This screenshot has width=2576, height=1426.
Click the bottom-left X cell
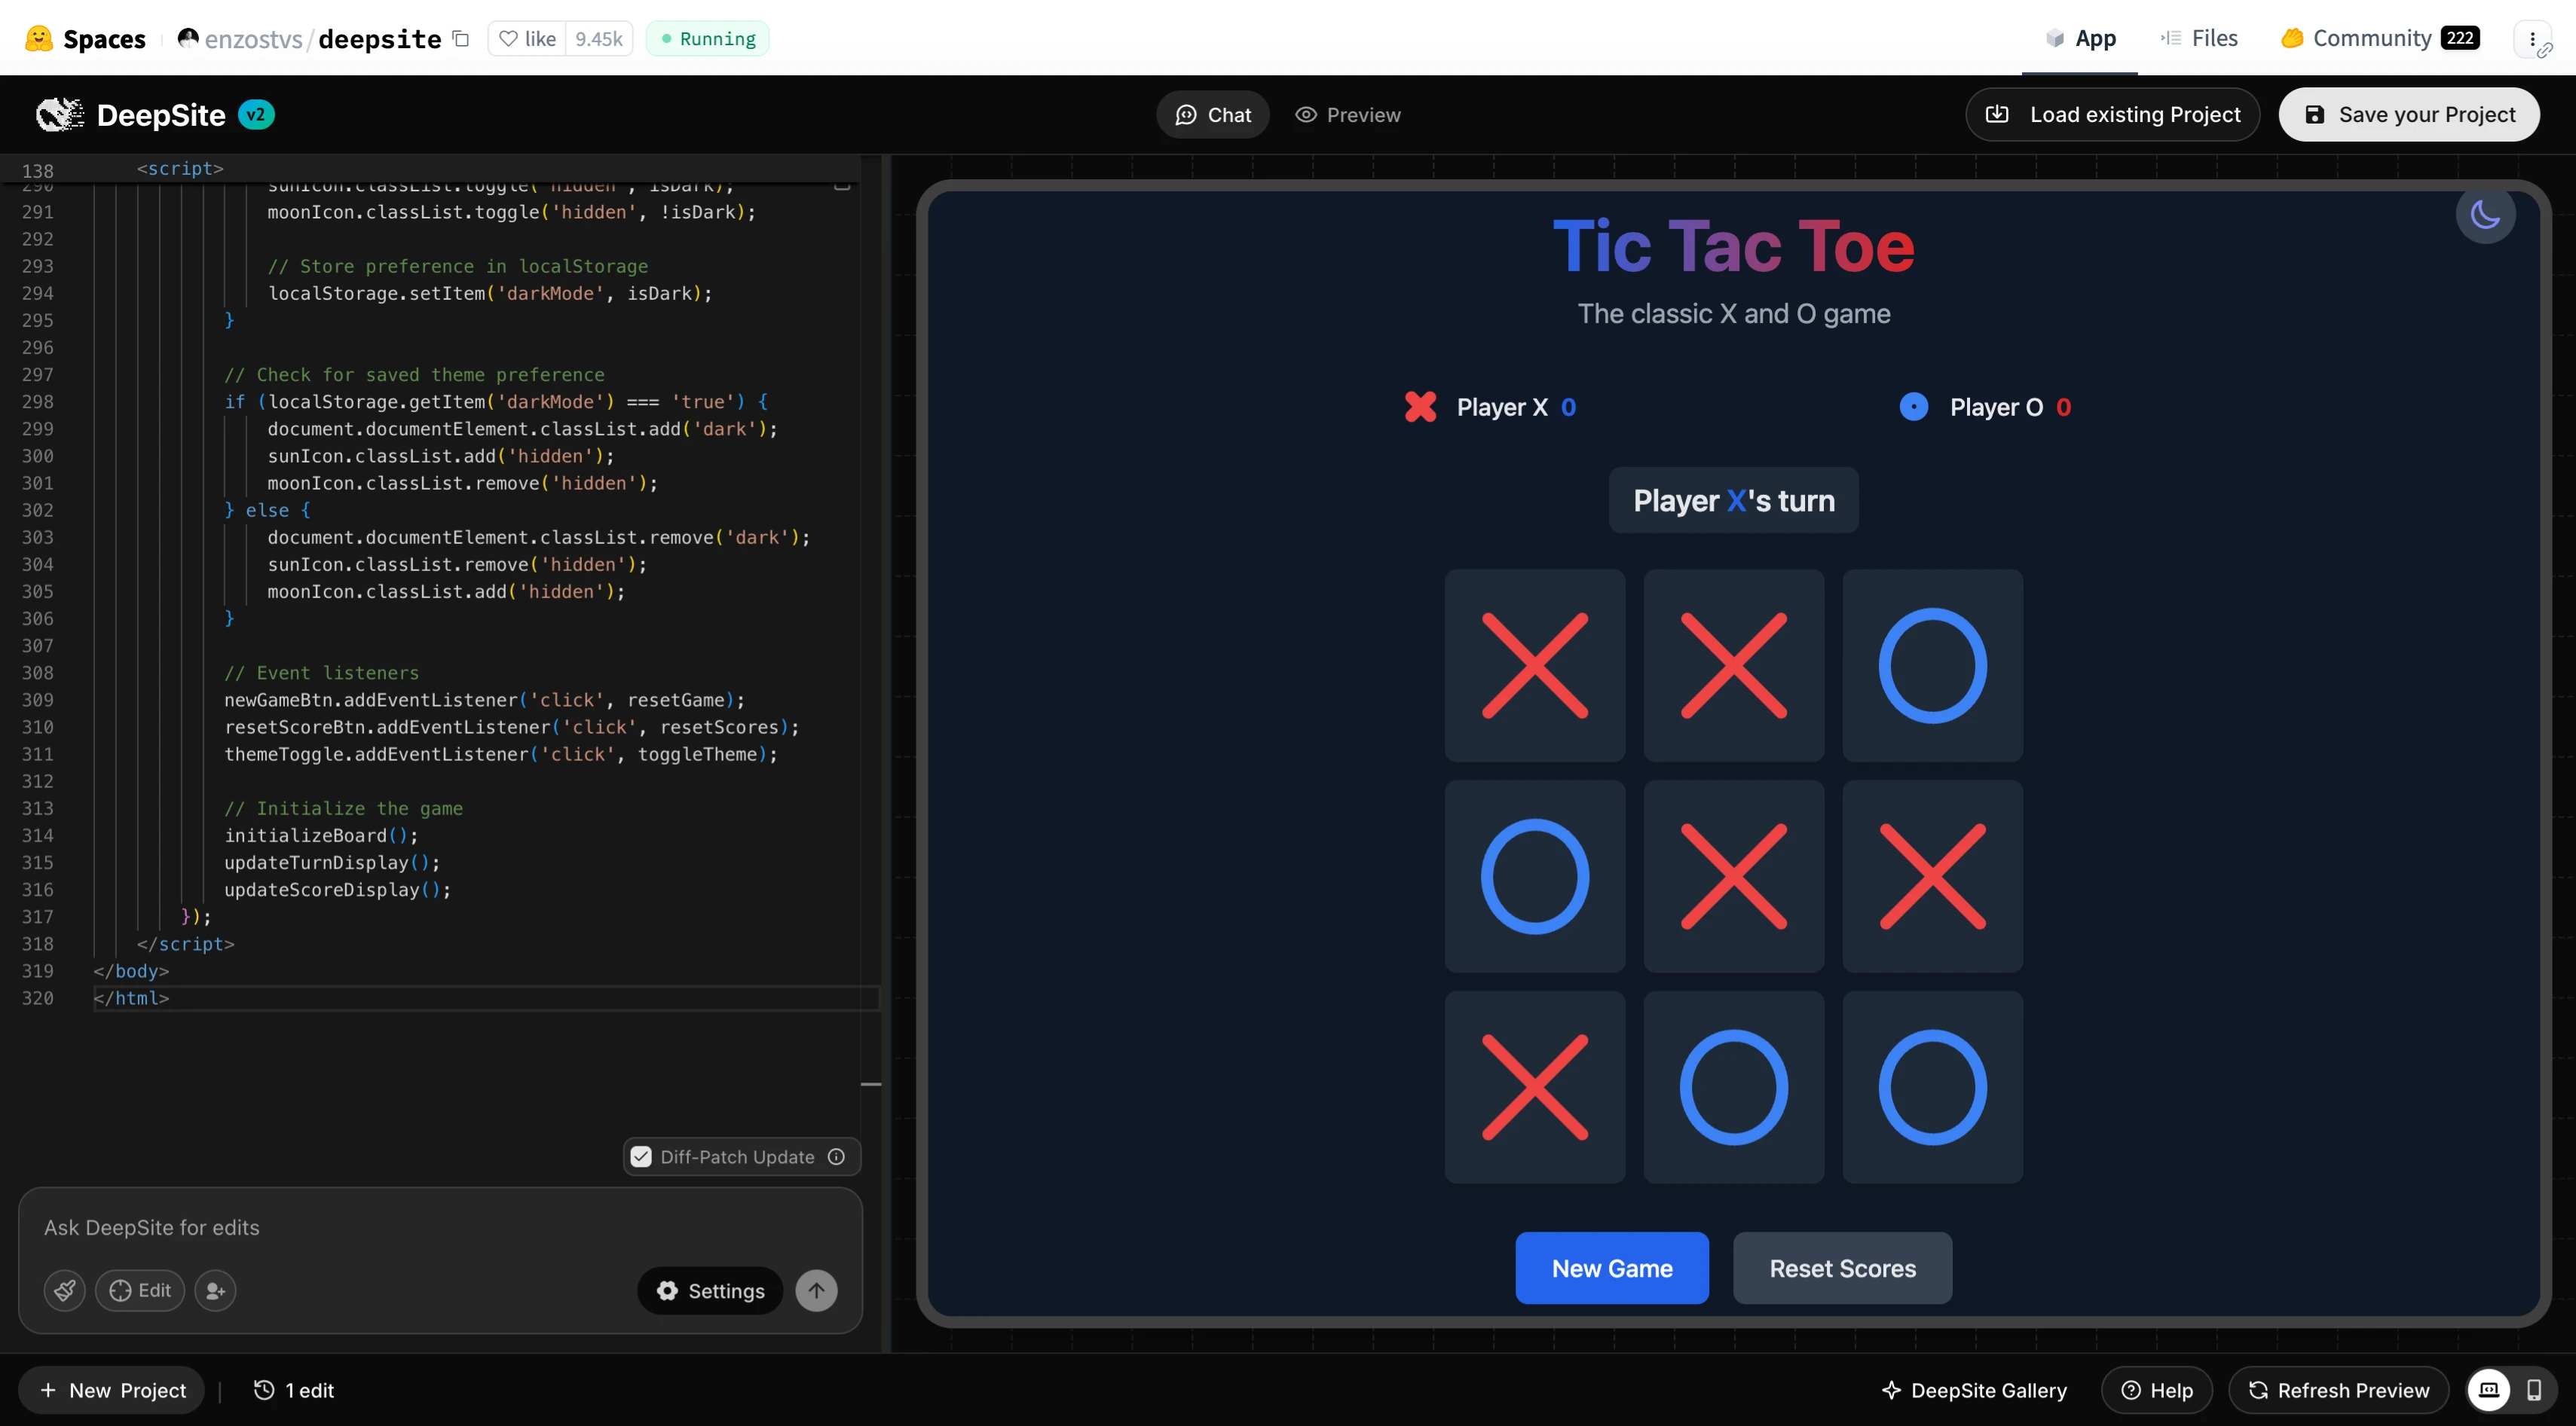pos(1535,1087)
